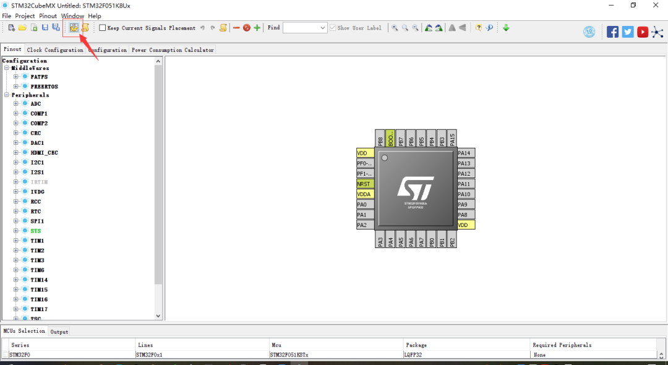Select the HDMI_CEC peripheral tree item
Screen dimensions: 668x365
click(45, 152)
